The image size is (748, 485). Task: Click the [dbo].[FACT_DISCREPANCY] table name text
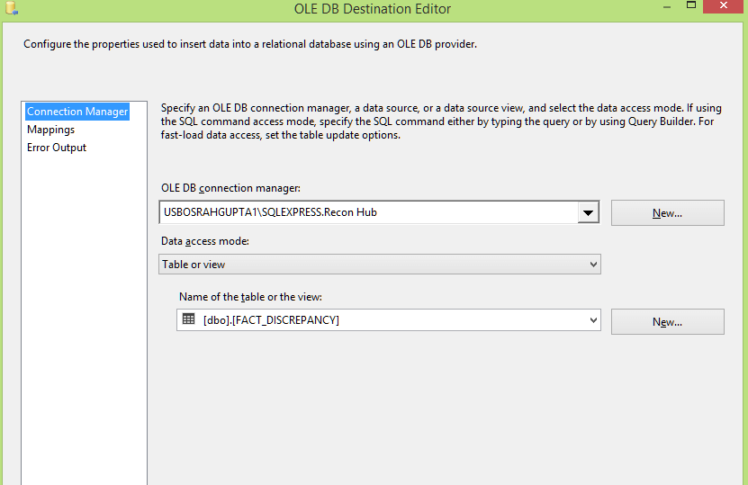271,320
